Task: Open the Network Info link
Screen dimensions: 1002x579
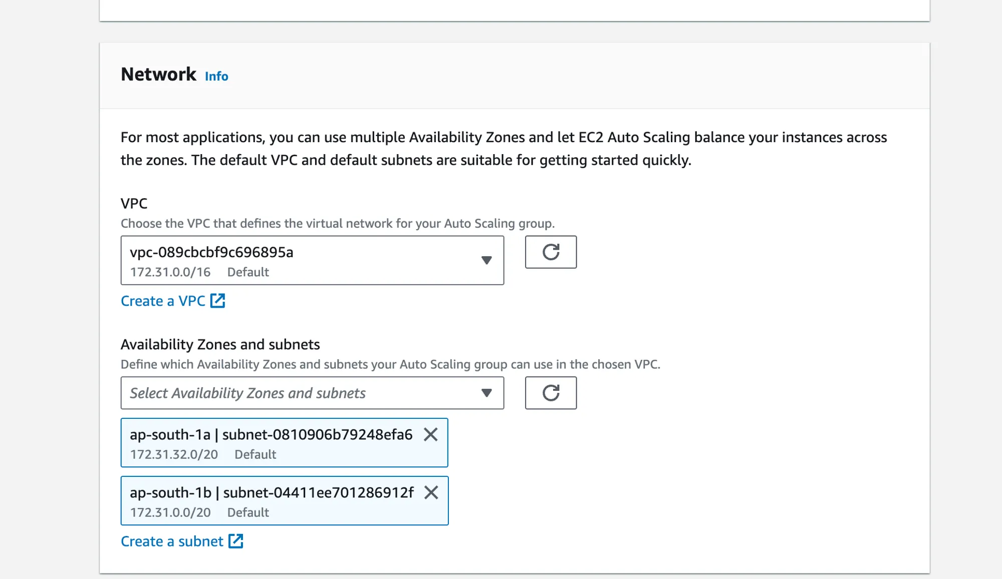Action: pos(216,76)
